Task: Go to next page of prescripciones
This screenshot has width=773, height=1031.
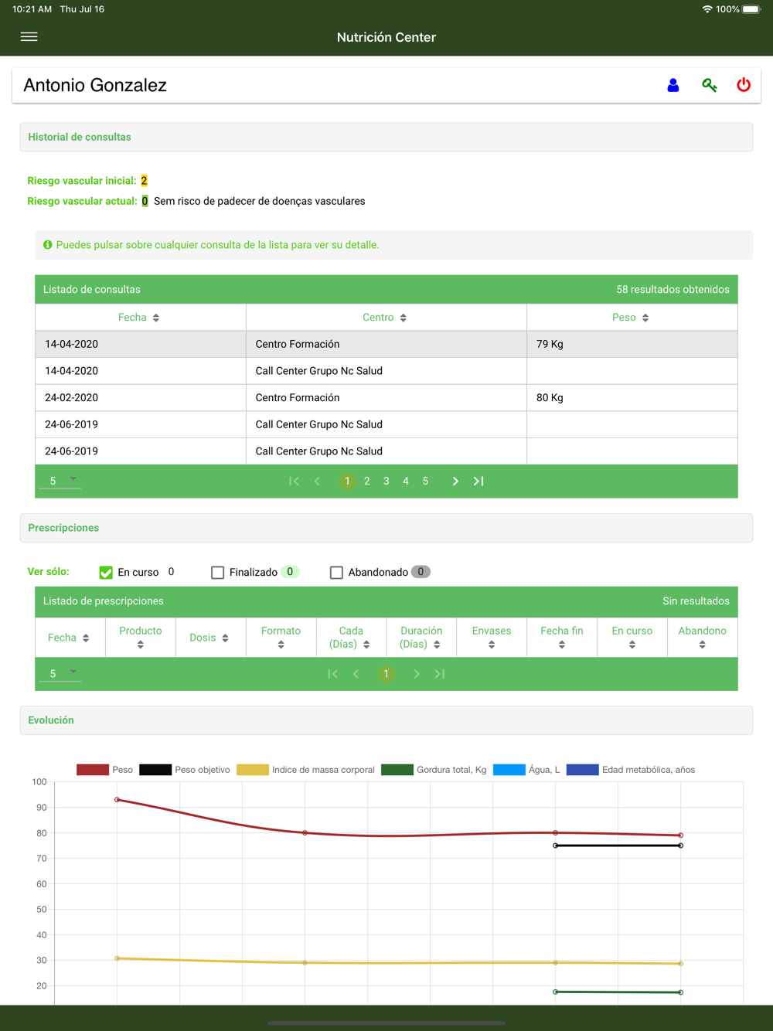Action: [x=417, y=674]
